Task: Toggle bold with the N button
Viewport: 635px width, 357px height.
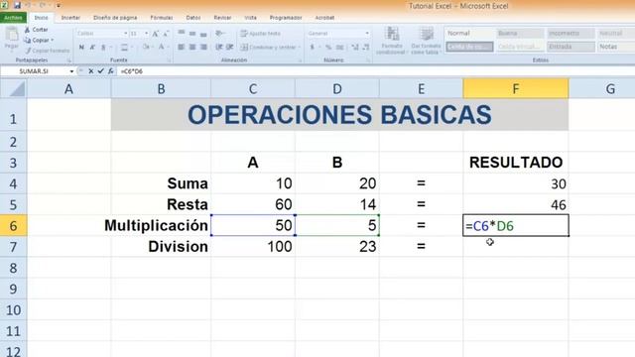Action: tap(81, 48)
